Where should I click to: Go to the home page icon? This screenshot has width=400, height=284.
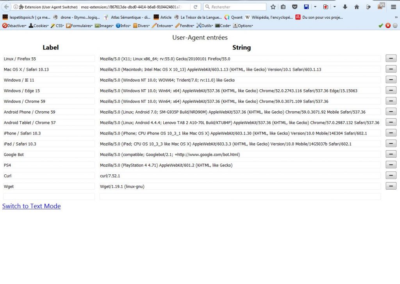(x=357, y=7)
